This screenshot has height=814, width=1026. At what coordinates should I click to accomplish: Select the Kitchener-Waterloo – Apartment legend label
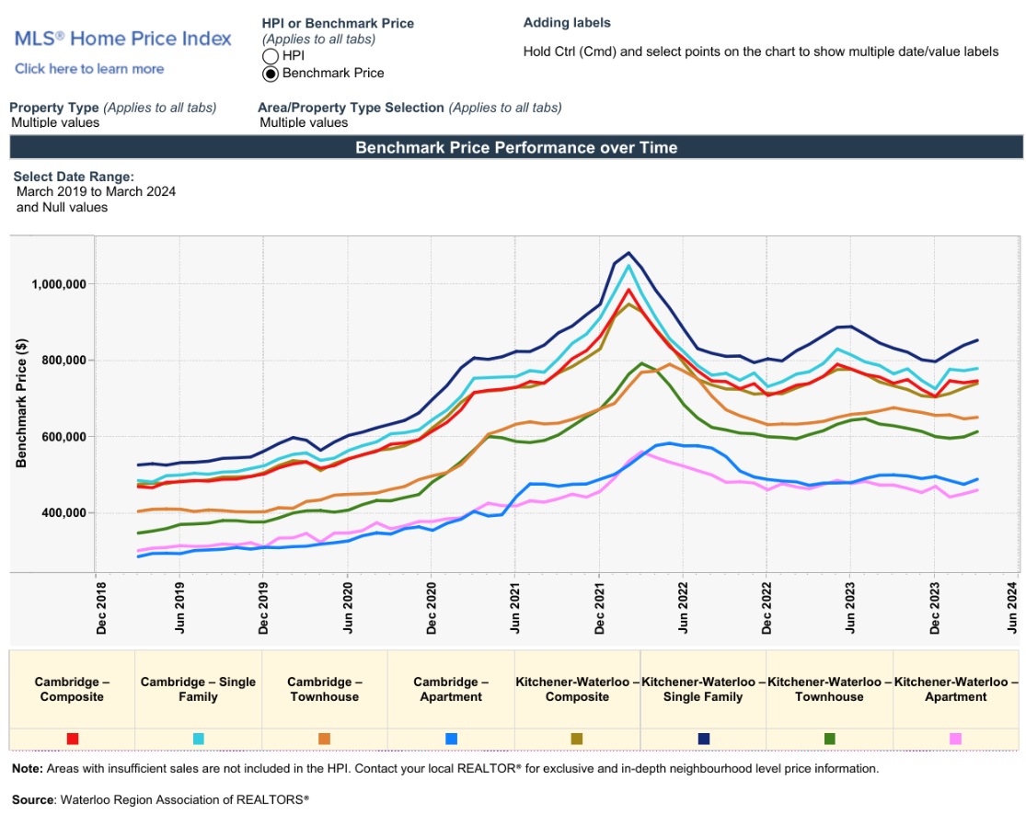click(956, 689)
